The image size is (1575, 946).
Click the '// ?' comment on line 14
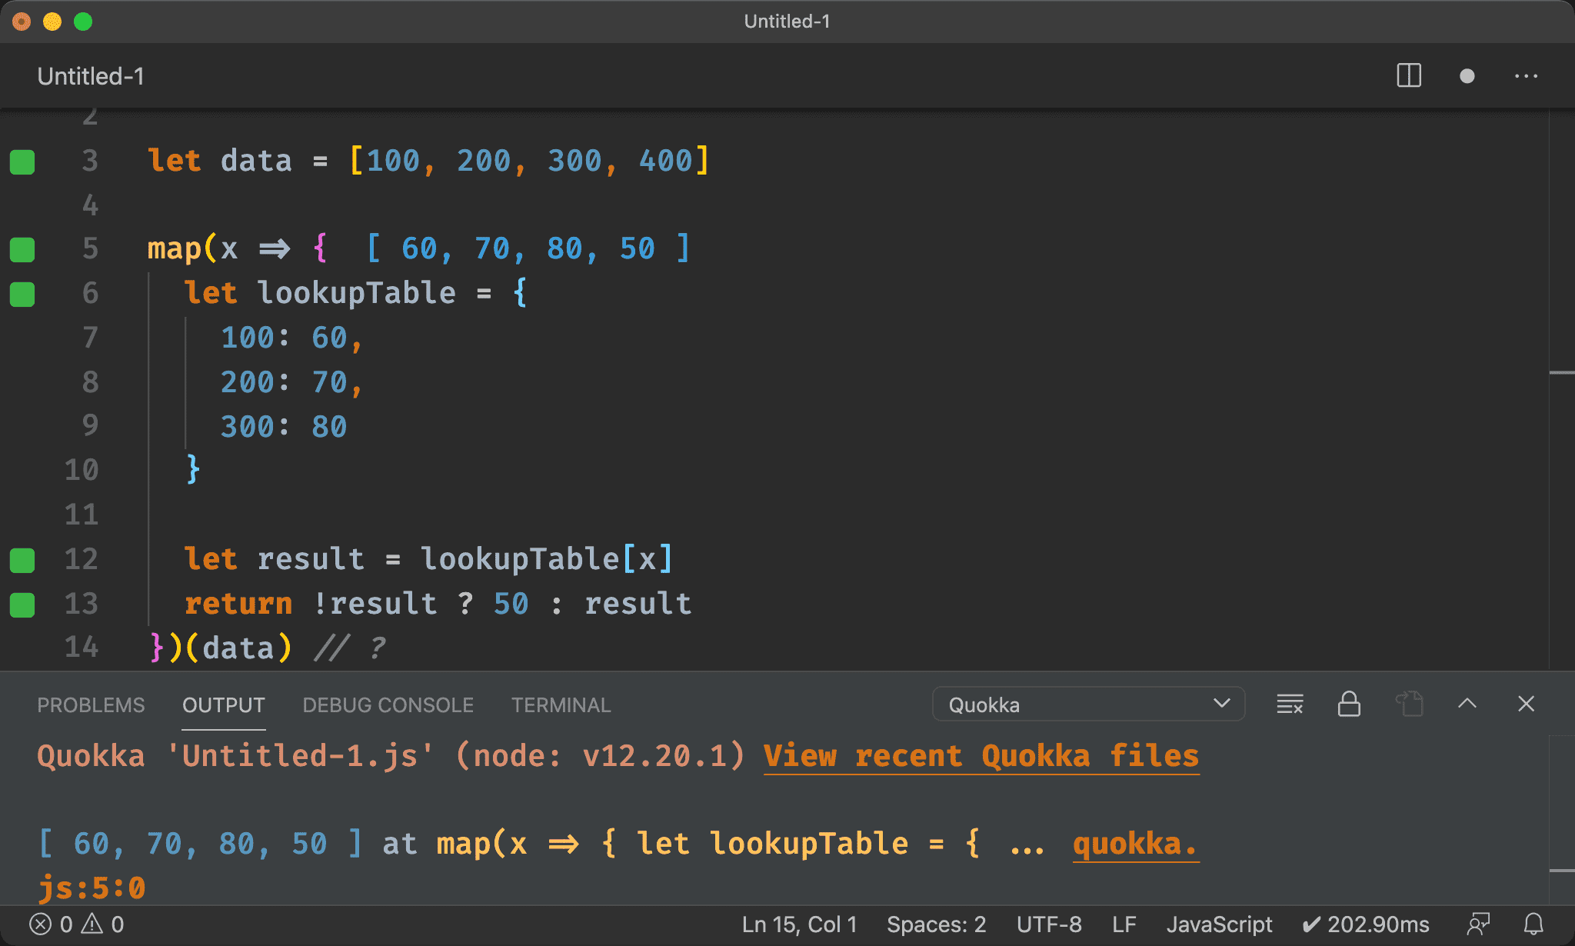(x=350, y=648)
